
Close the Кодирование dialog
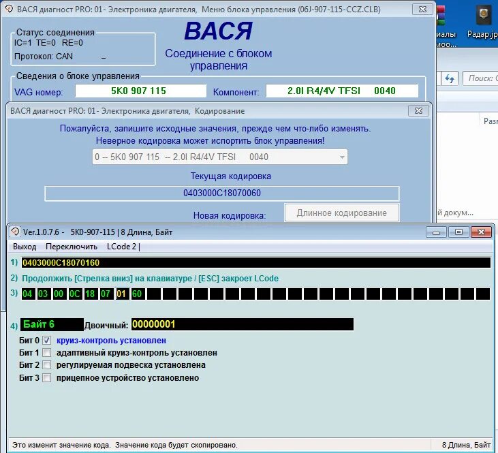click(418, 111)
